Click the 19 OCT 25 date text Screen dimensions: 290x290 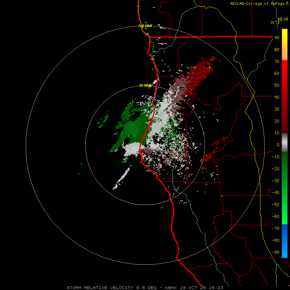click(193, 288)
